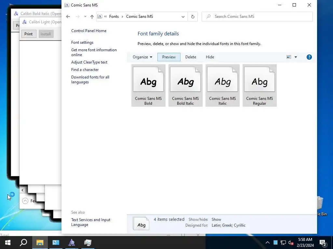Click the Show value in details pane
Viewport: 333px width, 249px height.
[216, 219]
